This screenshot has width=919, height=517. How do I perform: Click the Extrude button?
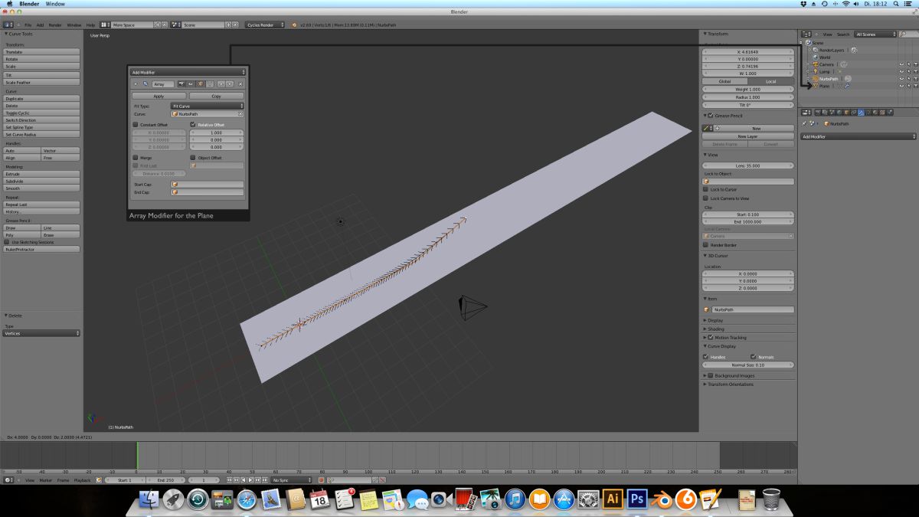click(x=42, y=174)
